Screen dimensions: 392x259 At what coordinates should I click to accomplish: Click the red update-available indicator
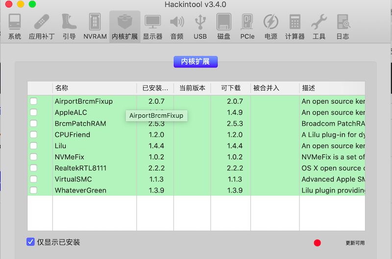point(317,243)
